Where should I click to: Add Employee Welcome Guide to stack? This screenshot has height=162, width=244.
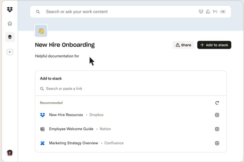(x=217, y=129)
